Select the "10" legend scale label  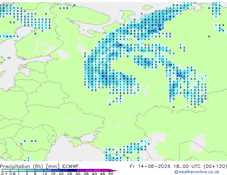pos(45,174)
